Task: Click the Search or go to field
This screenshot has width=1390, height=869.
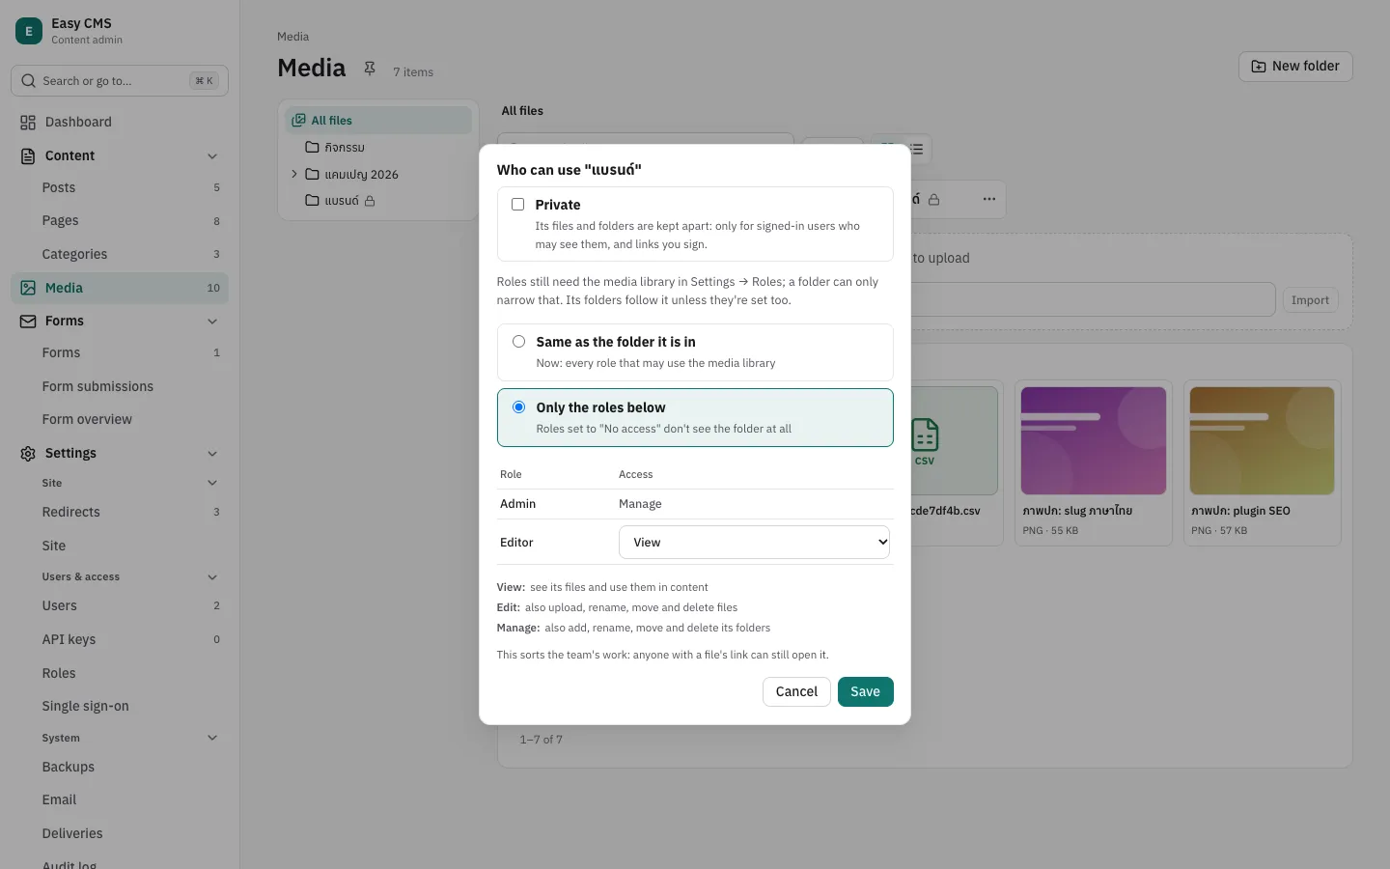Action: coord(120,81)
